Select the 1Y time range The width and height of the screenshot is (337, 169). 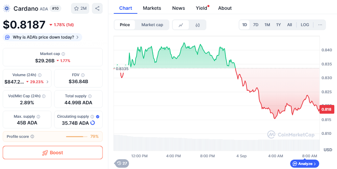point(279,25)
